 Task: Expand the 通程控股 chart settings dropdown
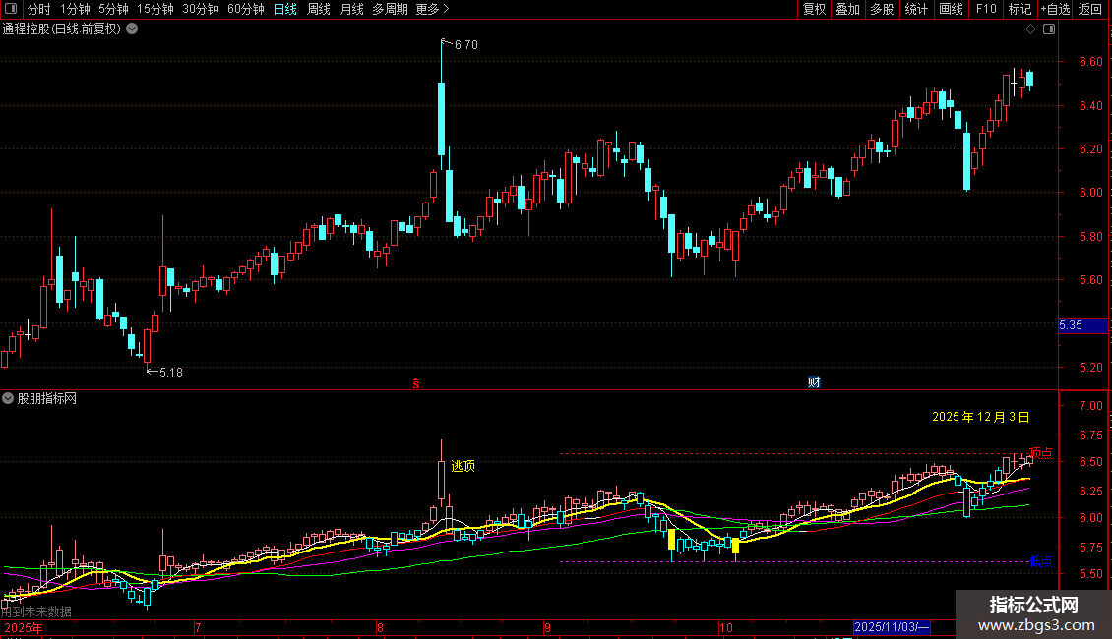click(132, 29)
